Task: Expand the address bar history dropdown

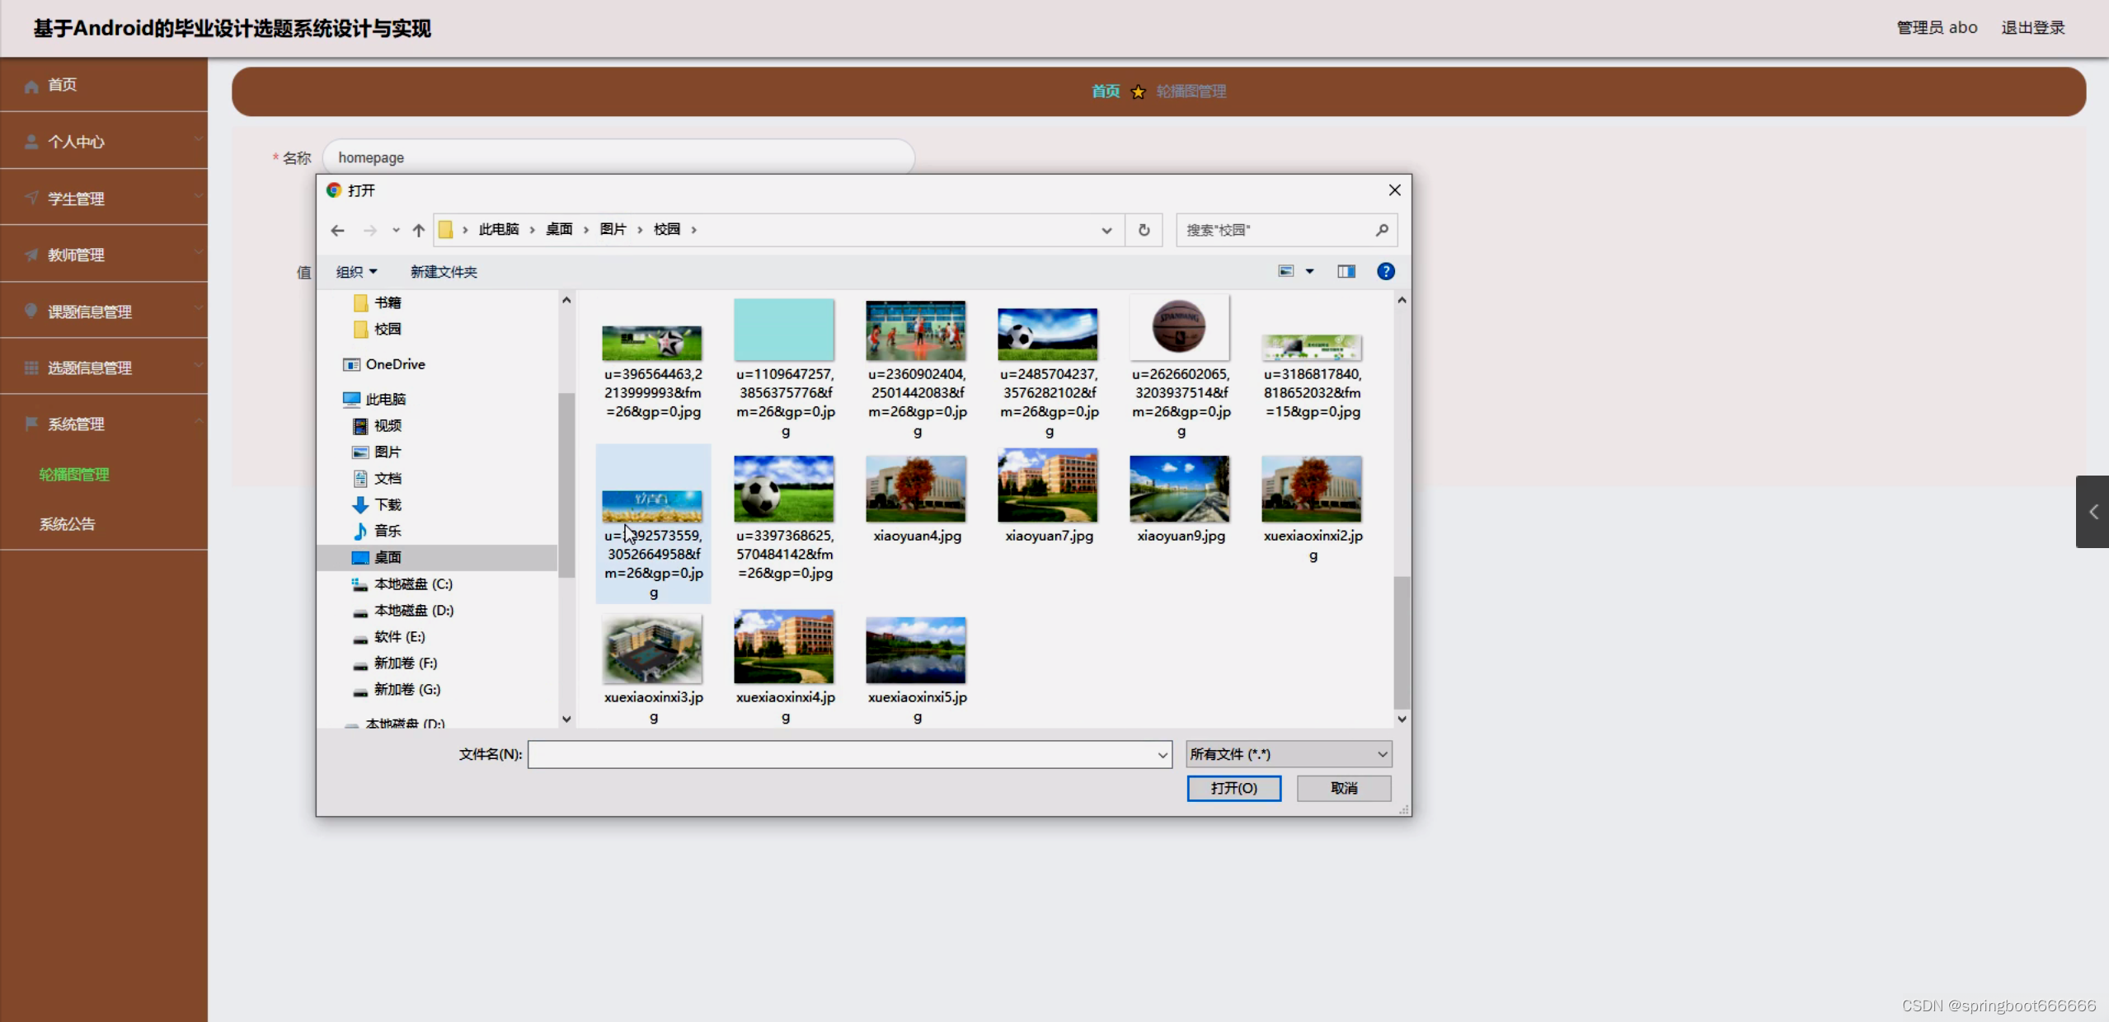Action: click(1106, 230)
